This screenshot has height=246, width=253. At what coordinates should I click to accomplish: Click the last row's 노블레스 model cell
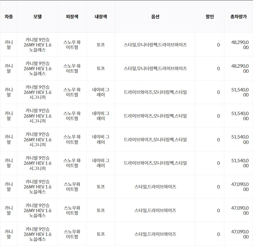tap(37, 234)
